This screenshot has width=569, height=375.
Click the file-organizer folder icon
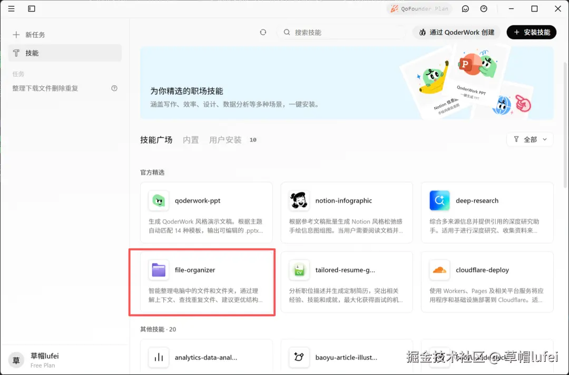tap(159, 270)
